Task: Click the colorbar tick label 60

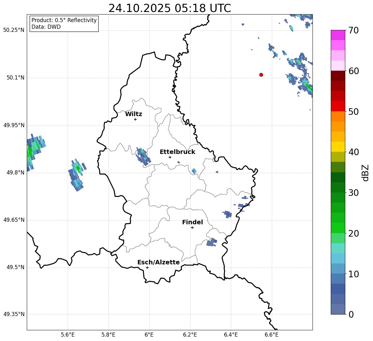Action: [x=353, y=71]
